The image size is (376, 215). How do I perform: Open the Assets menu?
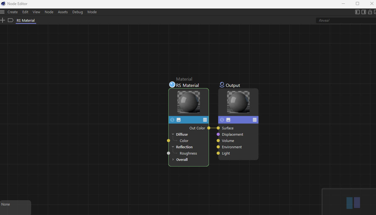coord(63,12)
